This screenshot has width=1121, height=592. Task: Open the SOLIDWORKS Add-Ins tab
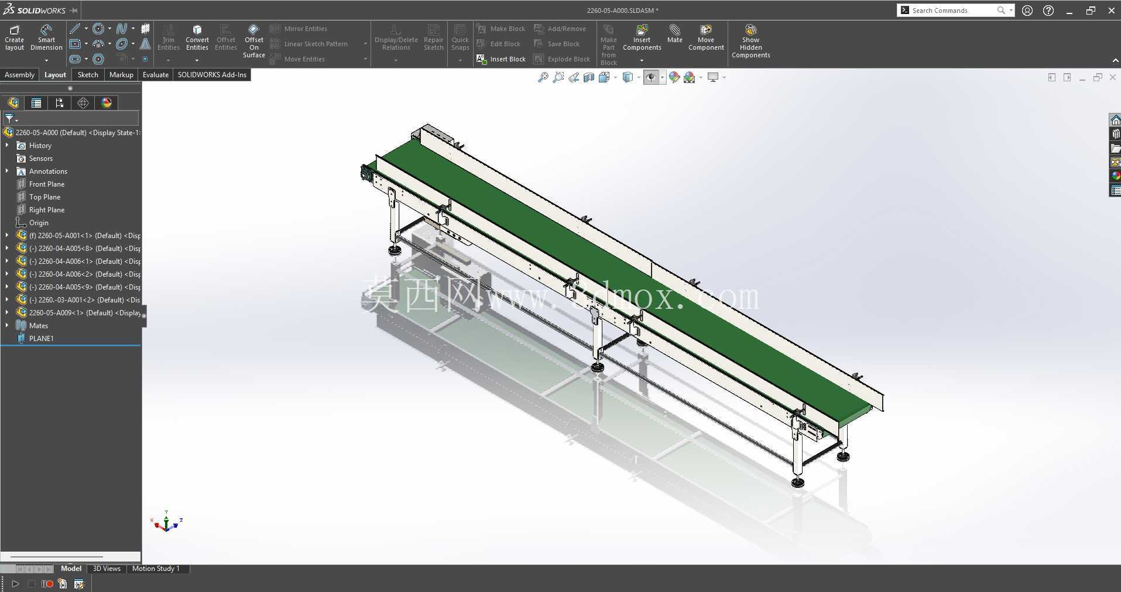click(212, 75)
